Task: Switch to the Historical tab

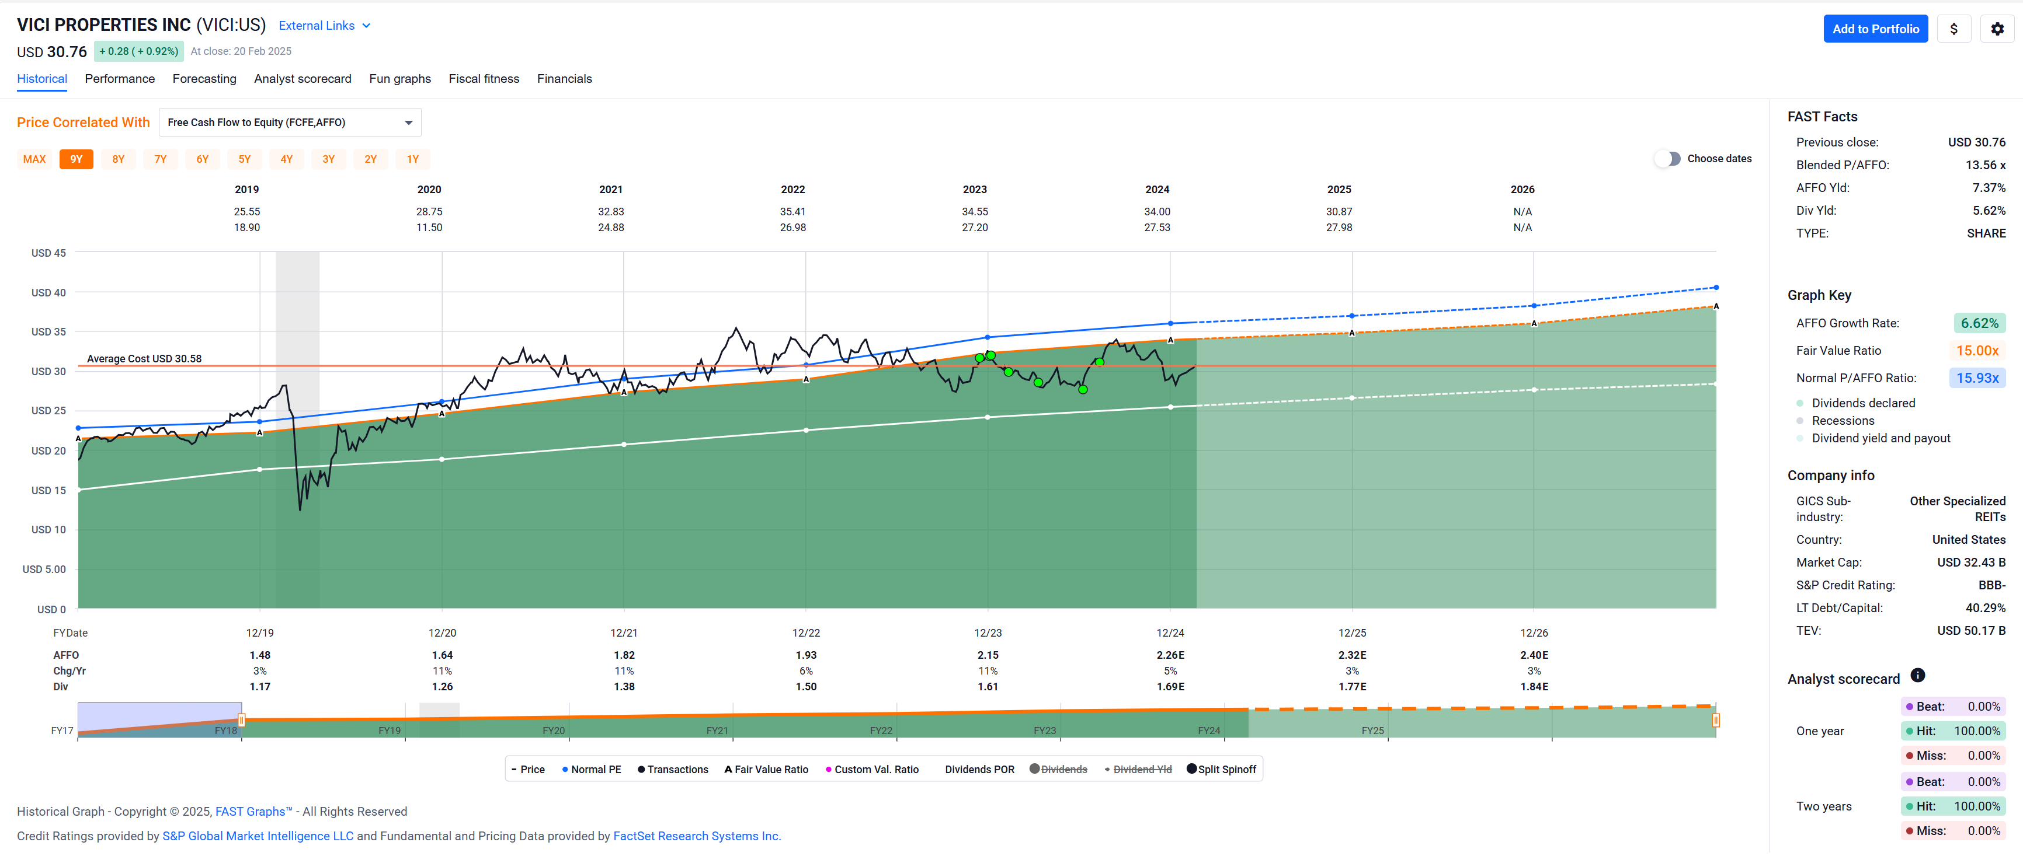Action: click(43, 78)
